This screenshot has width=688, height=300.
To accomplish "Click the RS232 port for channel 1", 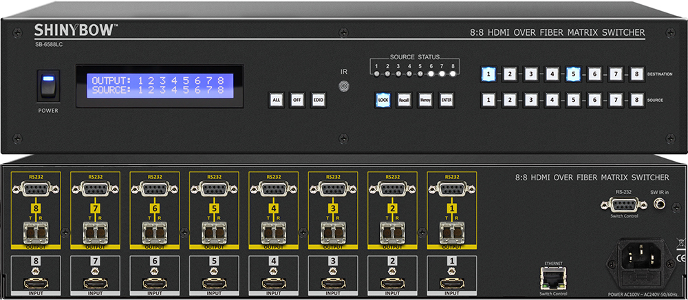I will coord(452,189).
